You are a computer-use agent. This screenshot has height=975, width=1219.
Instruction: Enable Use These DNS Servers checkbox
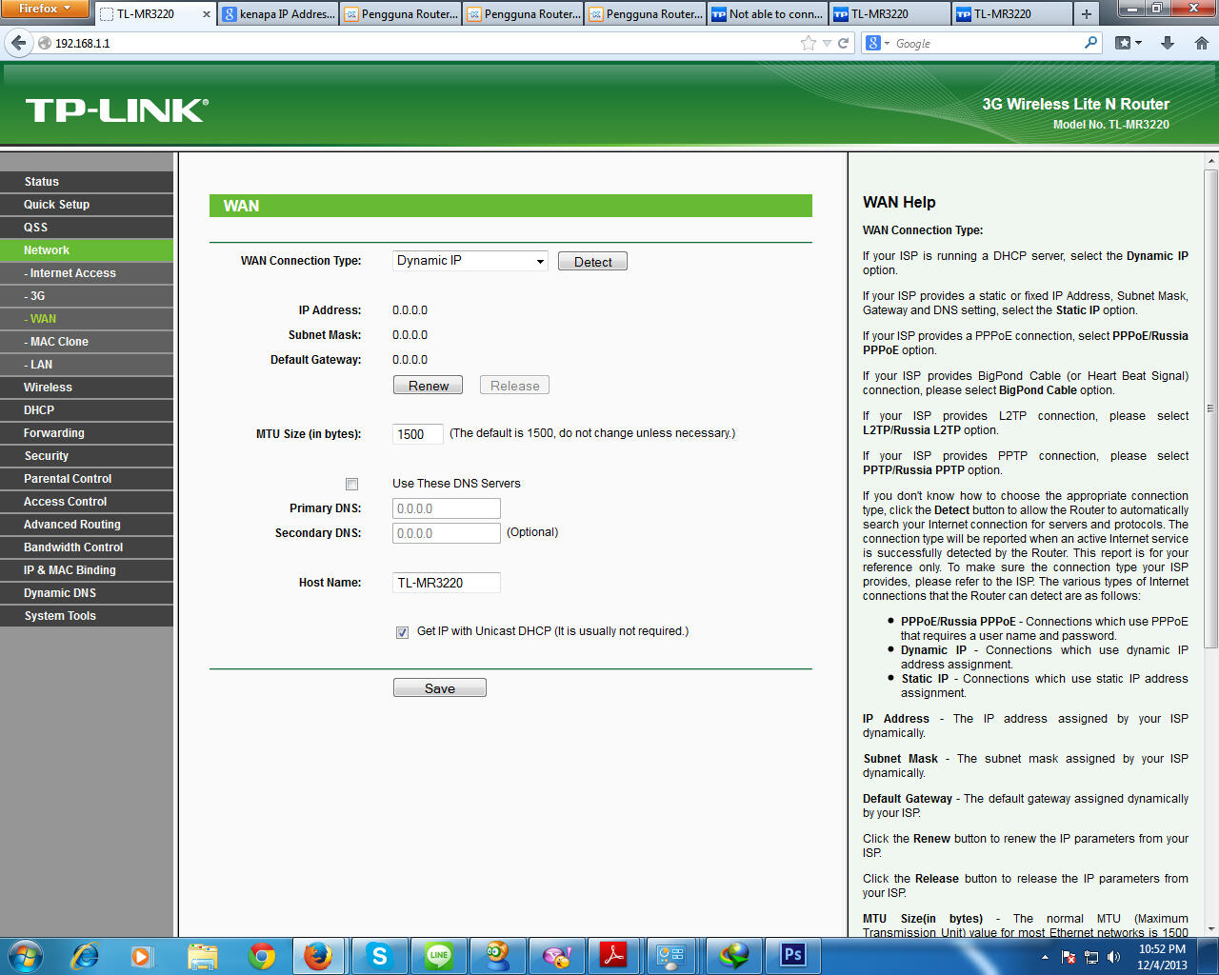[x=351, y=484]
